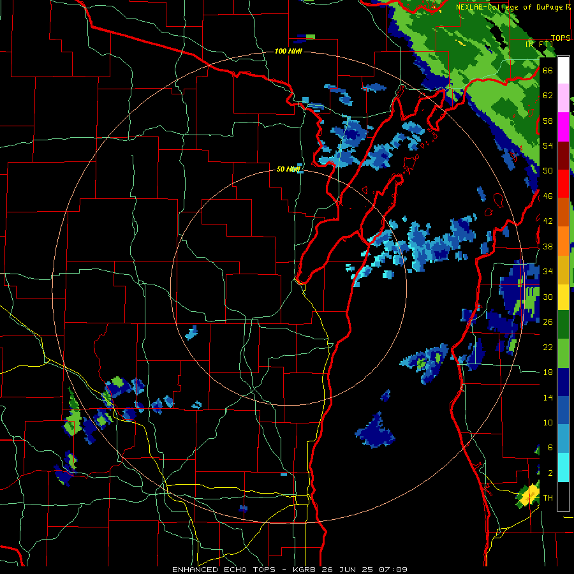Click the "58" legend value
Screen dimensions: 574x574
548,121
